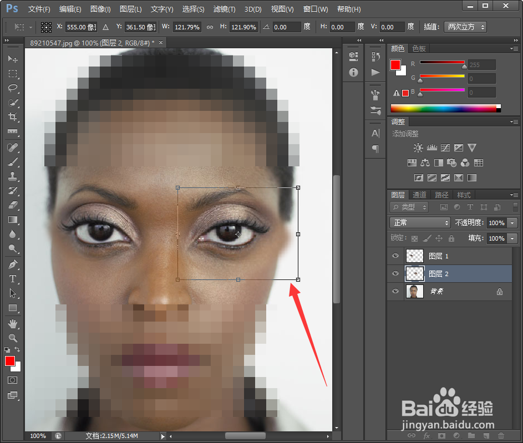This screenshot has height=443, width=523.
Task: Open 颜色 panel flyout menu
Action: [x=514, y=49]
